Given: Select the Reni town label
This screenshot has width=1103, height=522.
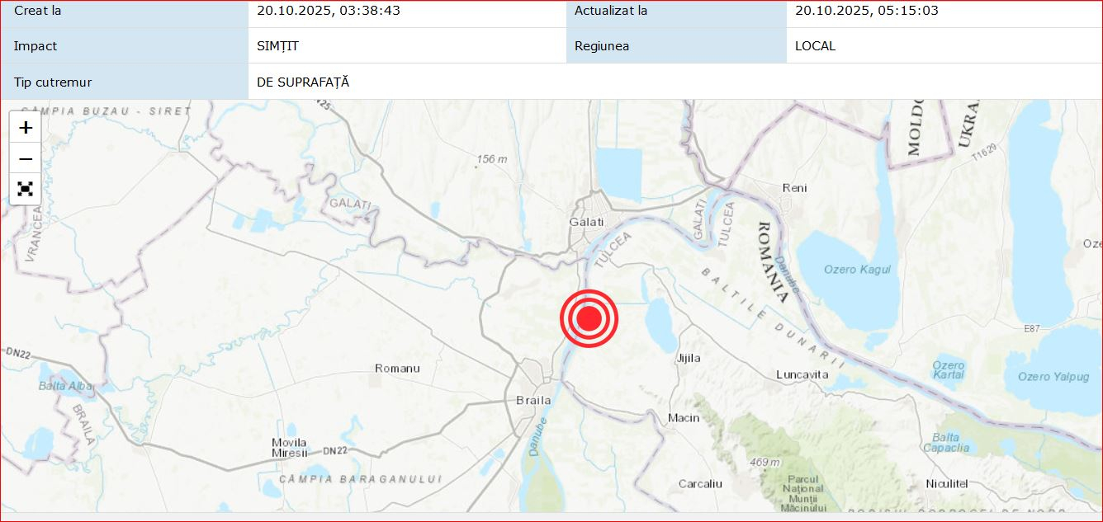Looking at the screenshot, I should click(794, 188).
